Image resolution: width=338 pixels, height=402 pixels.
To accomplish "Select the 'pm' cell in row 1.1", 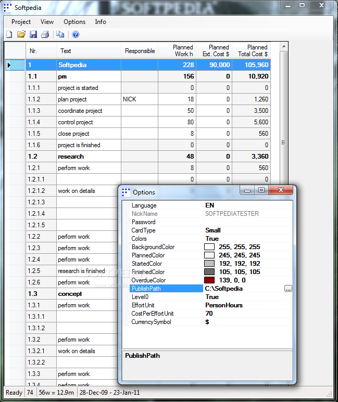I will pyautogui.click(x=89, y=76).
